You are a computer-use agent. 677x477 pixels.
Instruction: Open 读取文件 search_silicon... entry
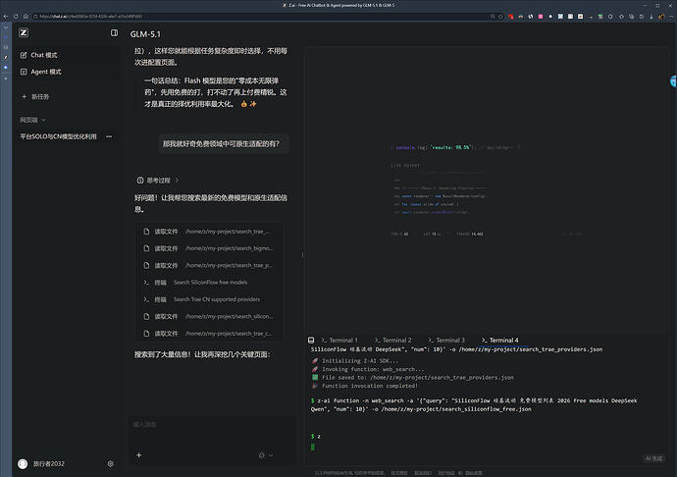click(209, 316)
